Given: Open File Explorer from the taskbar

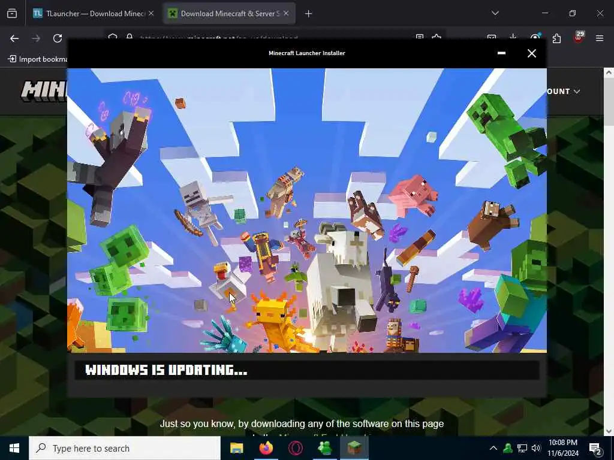Looking at the screenshot, I should coord(236,448).
